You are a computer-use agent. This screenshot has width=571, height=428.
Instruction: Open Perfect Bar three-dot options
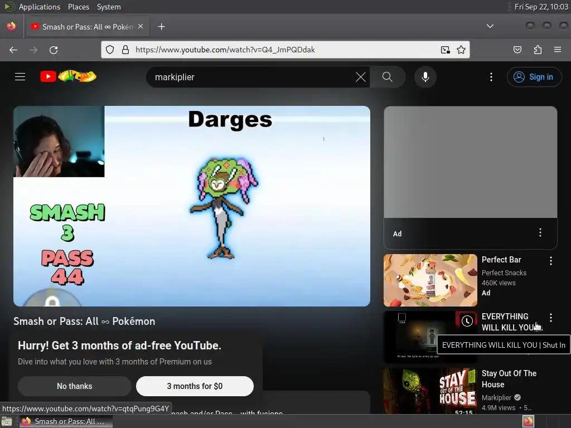tap(550, 261)
